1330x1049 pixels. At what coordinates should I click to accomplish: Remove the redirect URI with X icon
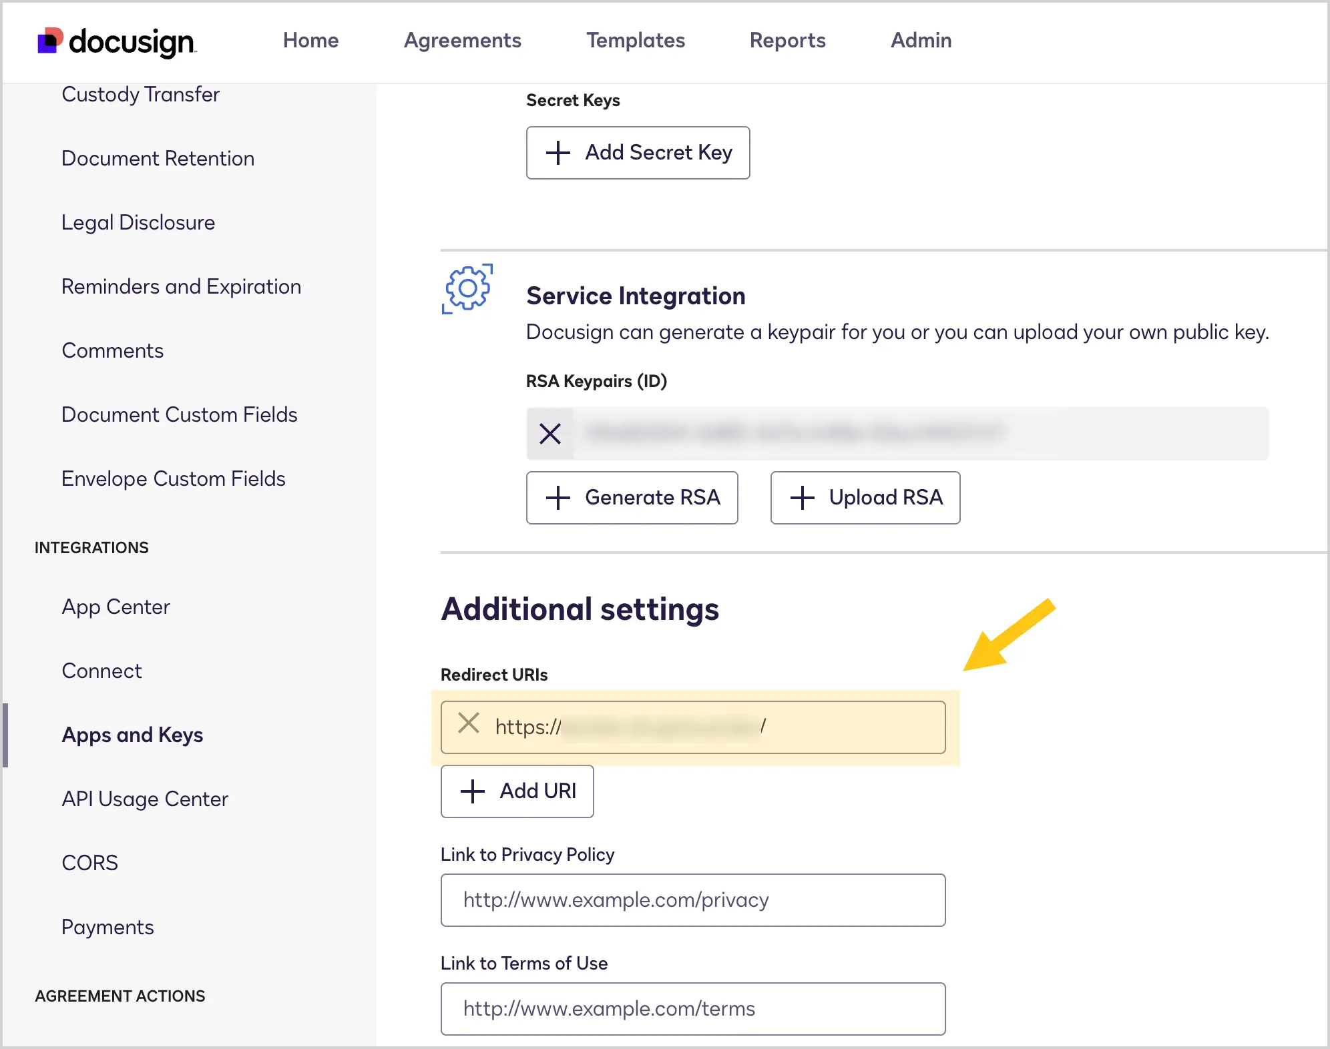tap(469, 723)
